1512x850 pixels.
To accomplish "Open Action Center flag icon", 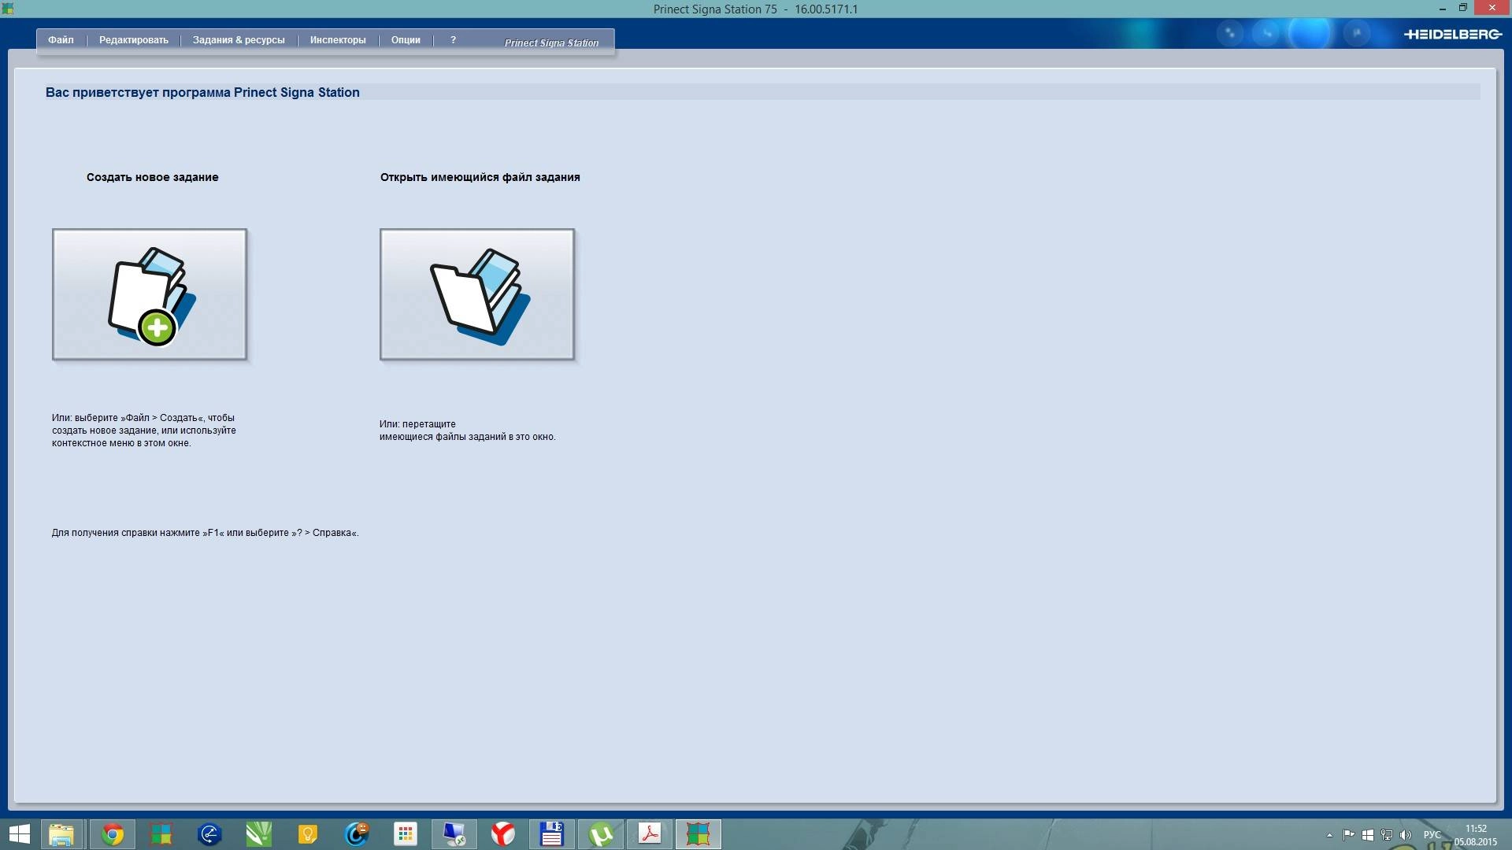I will click(1348, 835).
